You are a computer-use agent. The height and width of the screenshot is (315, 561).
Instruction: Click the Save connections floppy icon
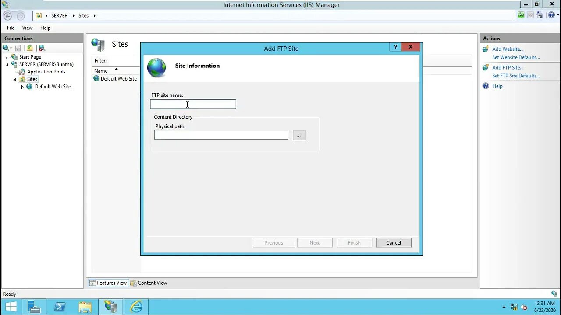pos(18,48)
